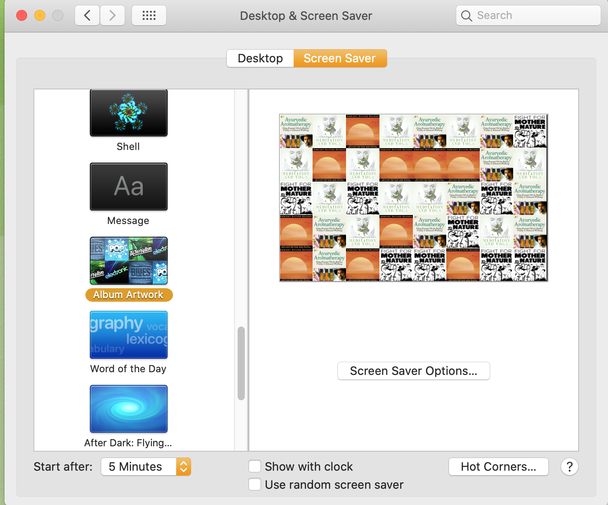
Task: Choose the Message screen saver thumbnail
Action: pyautogui.click(x=129, y=187)
